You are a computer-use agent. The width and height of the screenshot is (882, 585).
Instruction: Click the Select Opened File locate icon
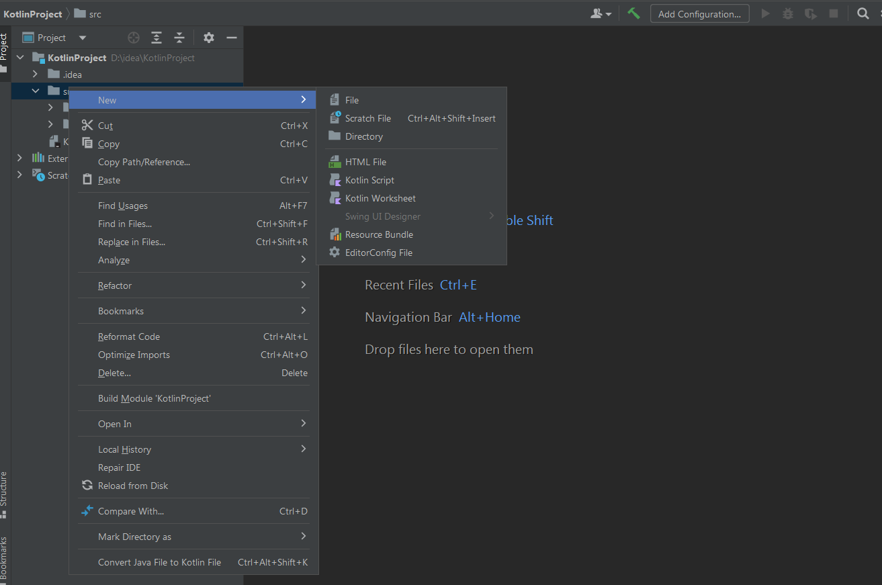[134, 38]
